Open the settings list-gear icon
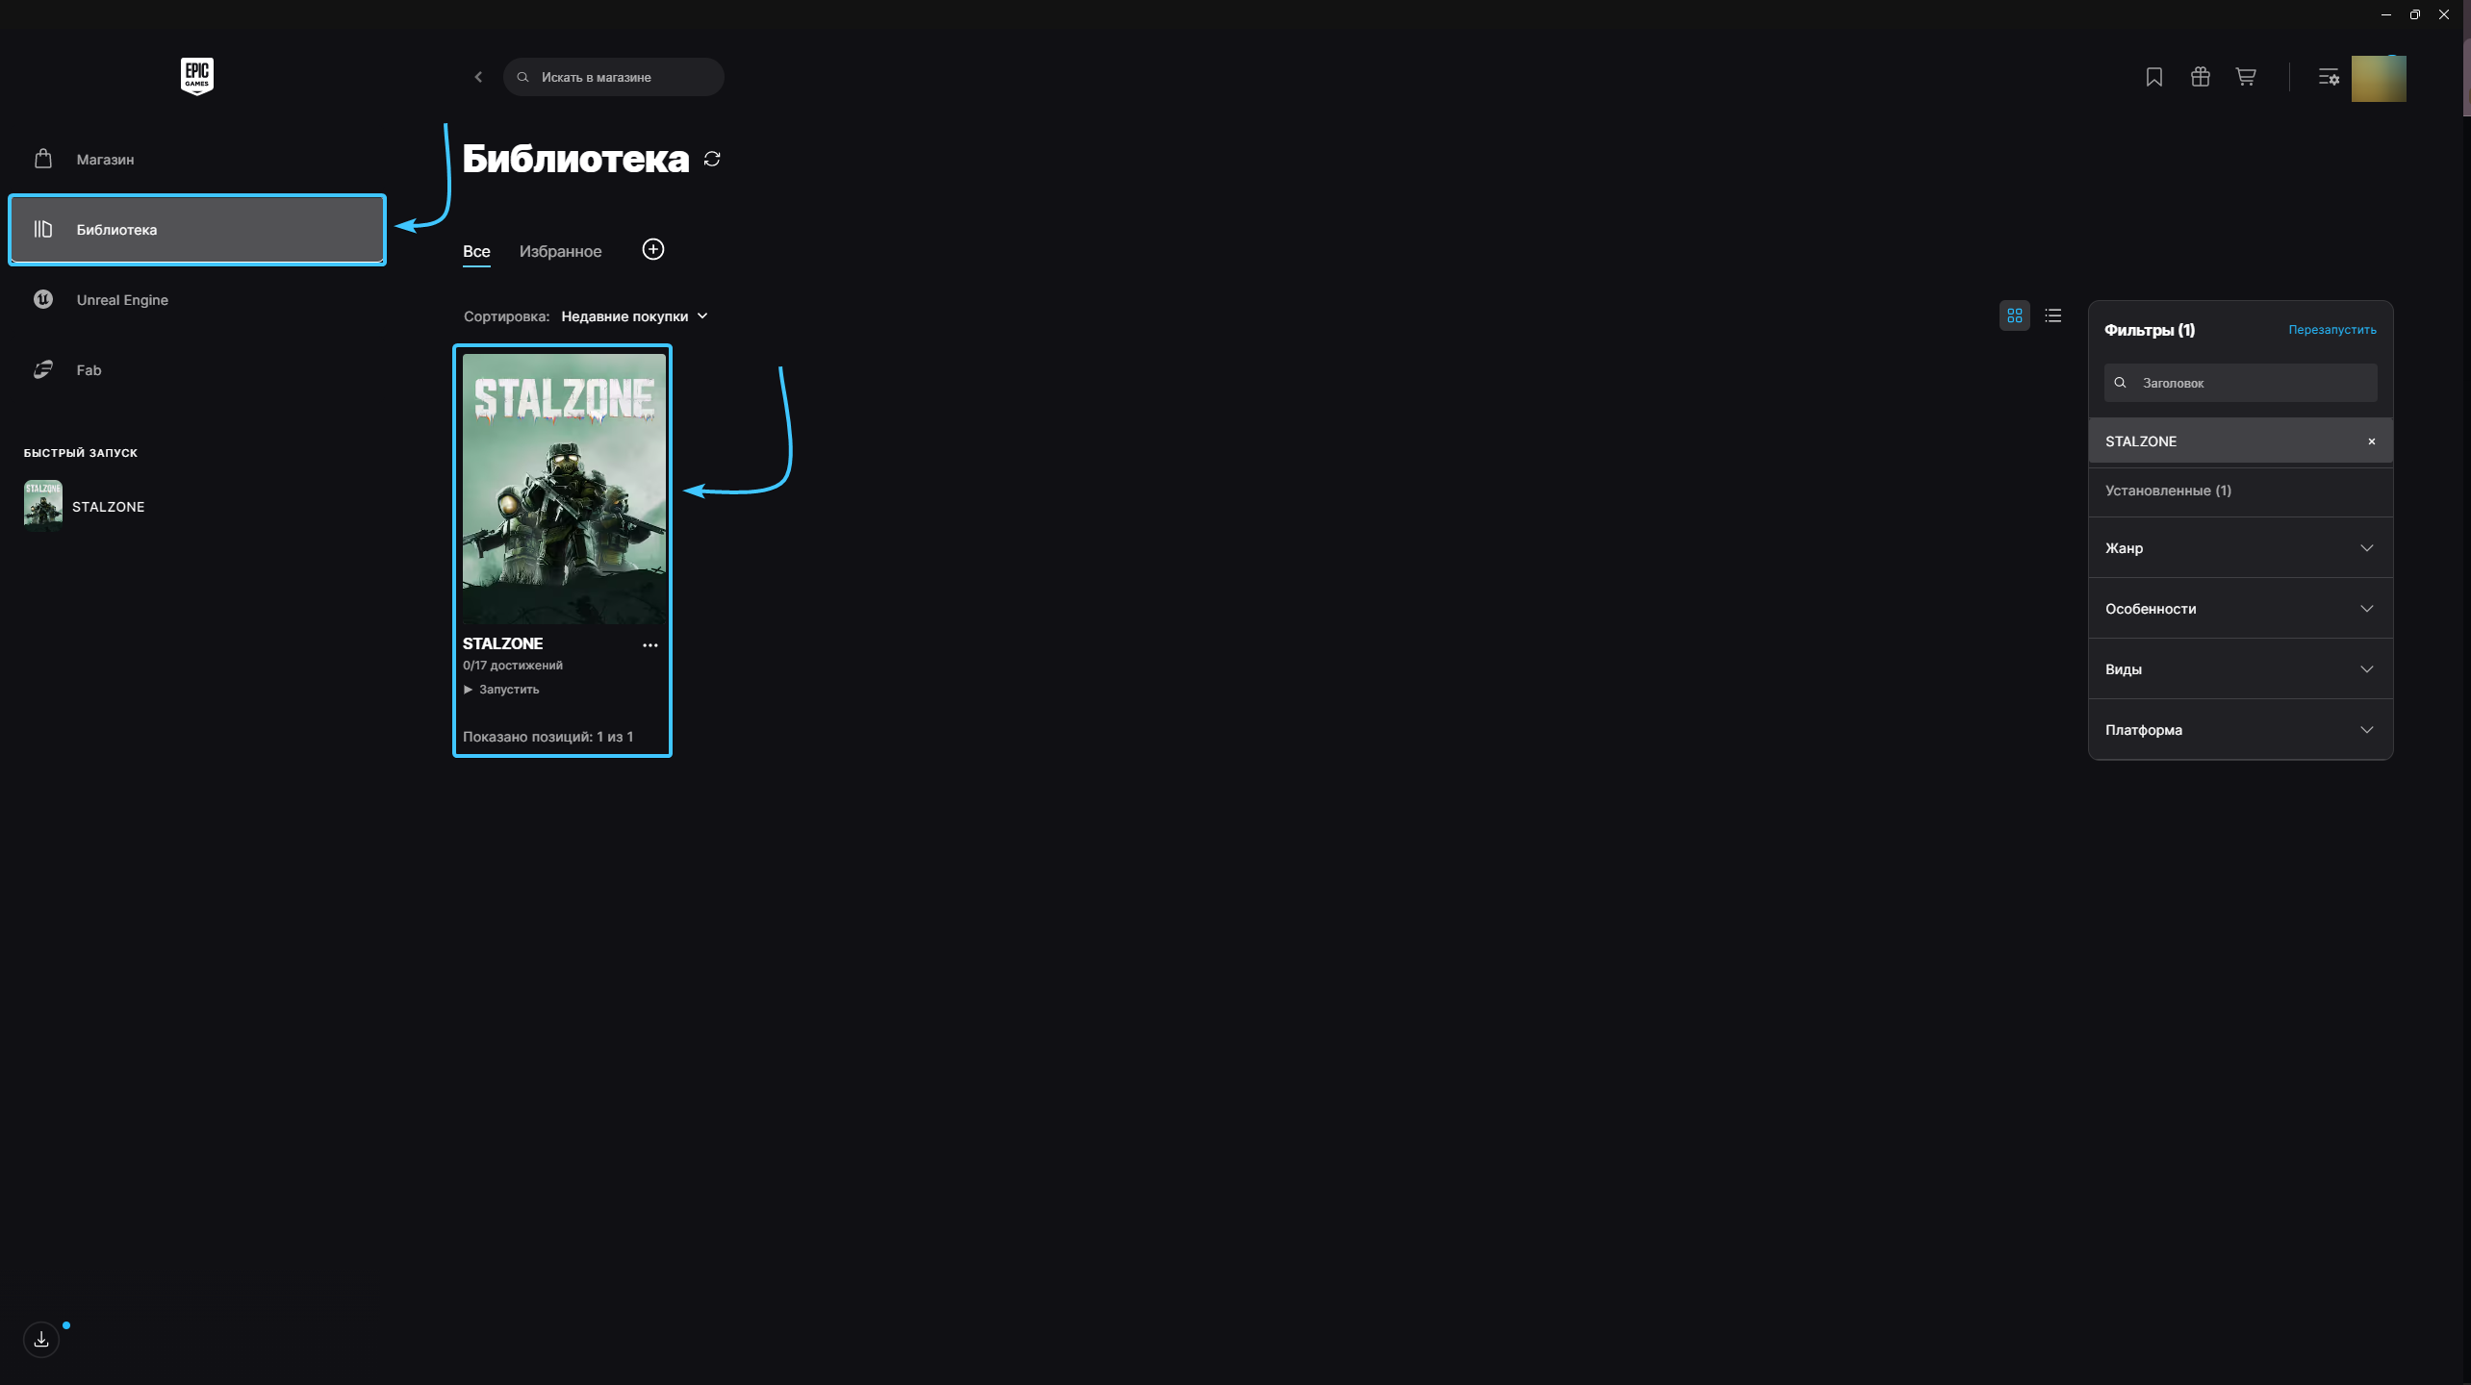 tap(2329, 77)
